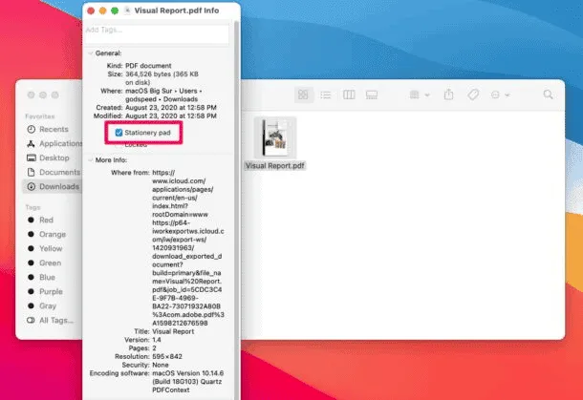The height and width of the screenshot is (400, 583).
Task: Open Recents in Finder sidebar
Action: [53, 128]
